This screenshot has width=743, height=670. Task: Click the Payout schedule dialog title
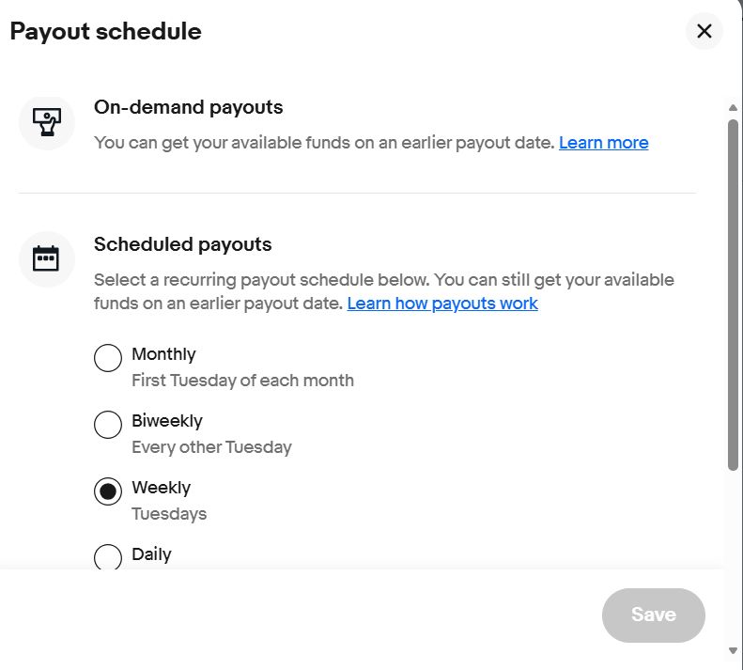105,31
